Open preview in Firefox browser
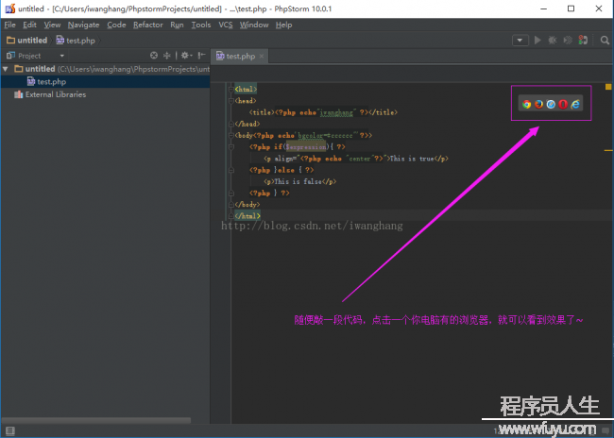 tap(538, 104)
